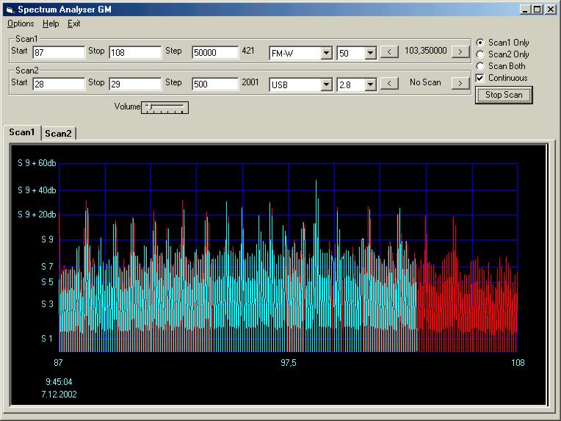Click the S 3 axis label
Viewport: 561px width, 421px height.
pyautogui.click(x=47, y=304)
